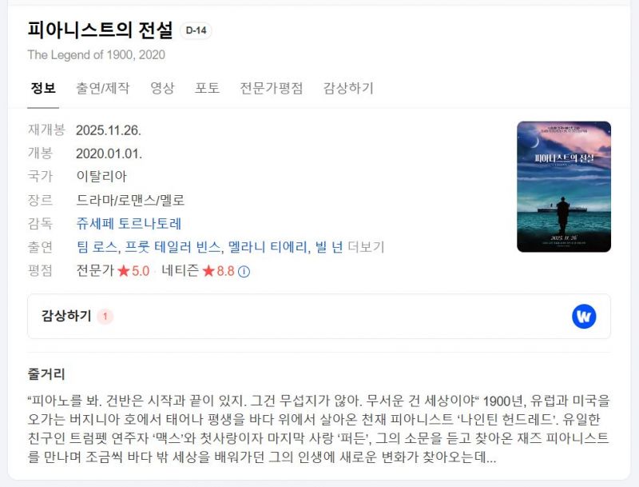
Task: Expand the truncated synopsis ellipsis
Action: click(491, 457)
